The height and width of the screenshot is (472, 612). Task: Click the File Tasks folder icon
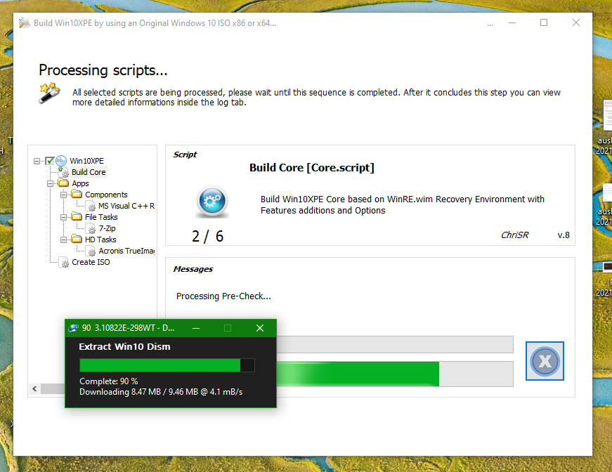[x=77, y=217]
